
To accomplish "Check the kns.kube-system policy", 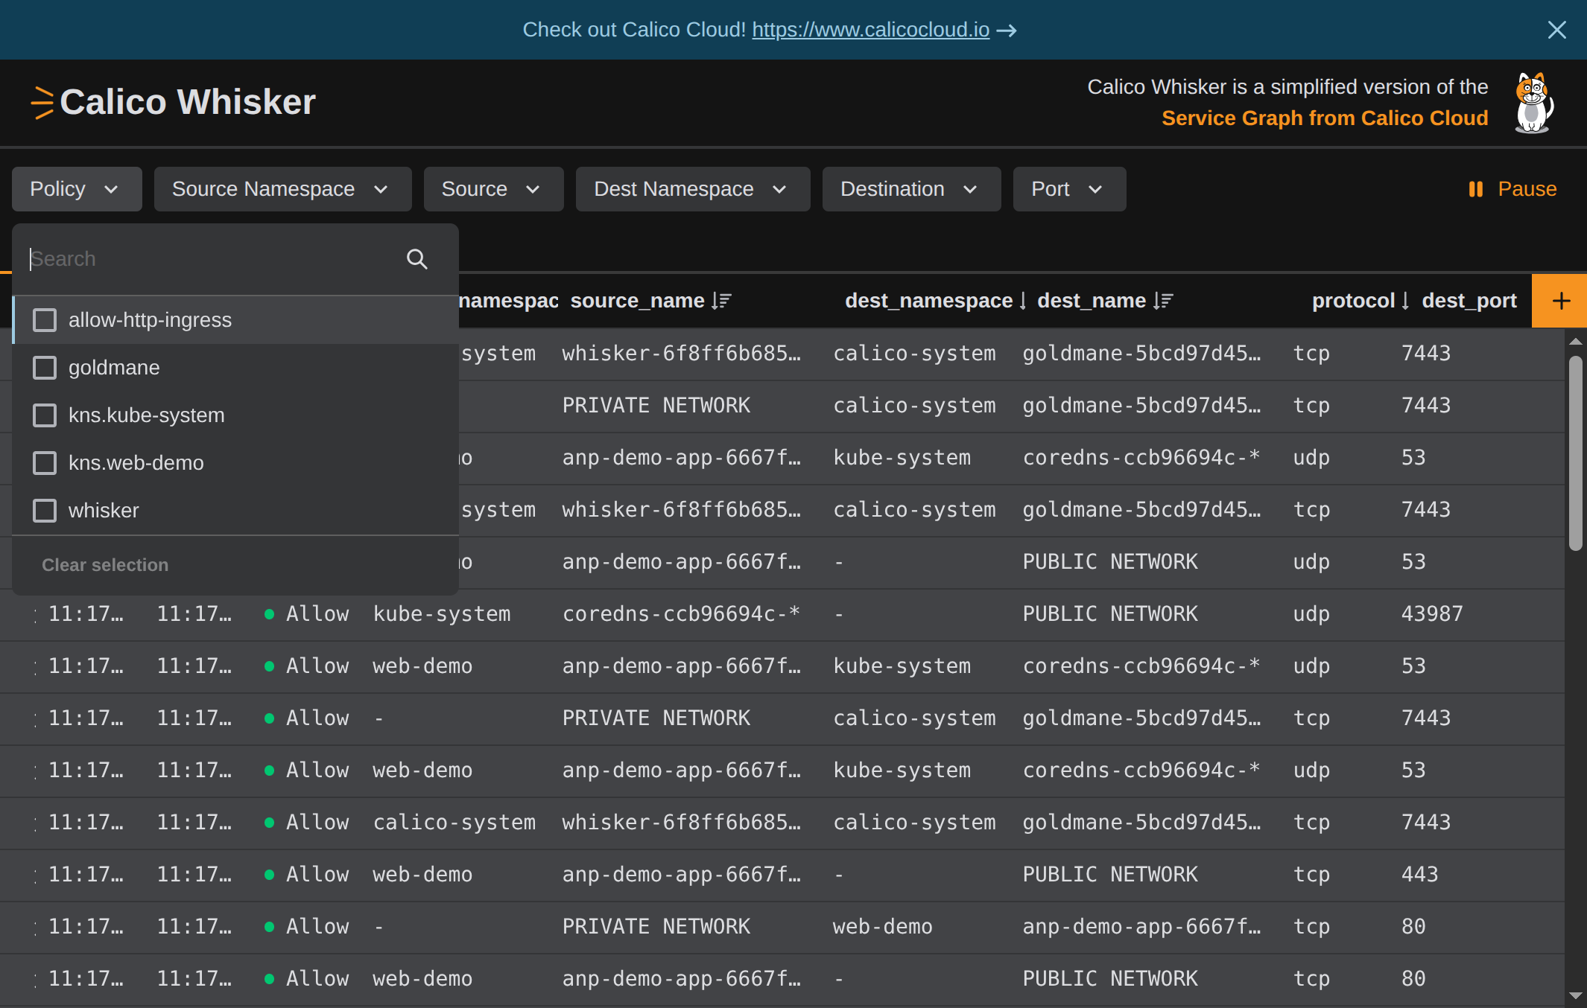I will coord(45,415).
